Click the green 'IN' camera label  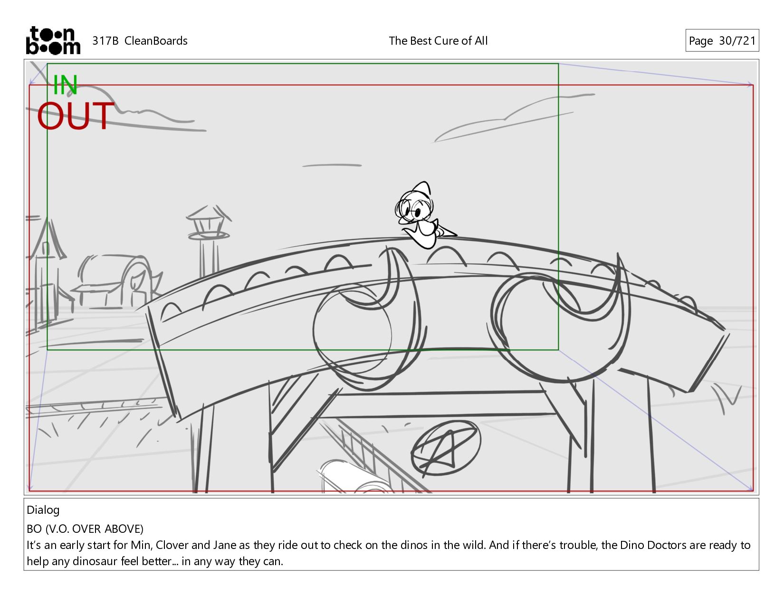point(65,85)
